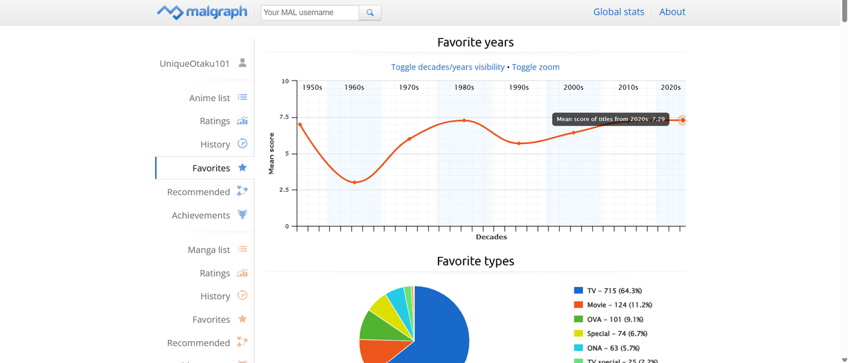The image size is (848, 363).
Task: Click the 1960s lowest data point
Action: pos(354,182)
